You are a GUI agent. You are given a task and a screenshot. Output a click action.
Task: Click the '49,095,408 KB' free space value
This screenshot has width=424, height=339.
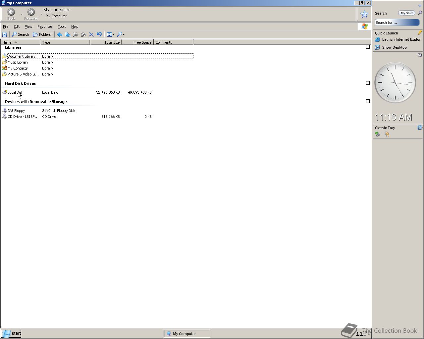click(x=140, y=92)
